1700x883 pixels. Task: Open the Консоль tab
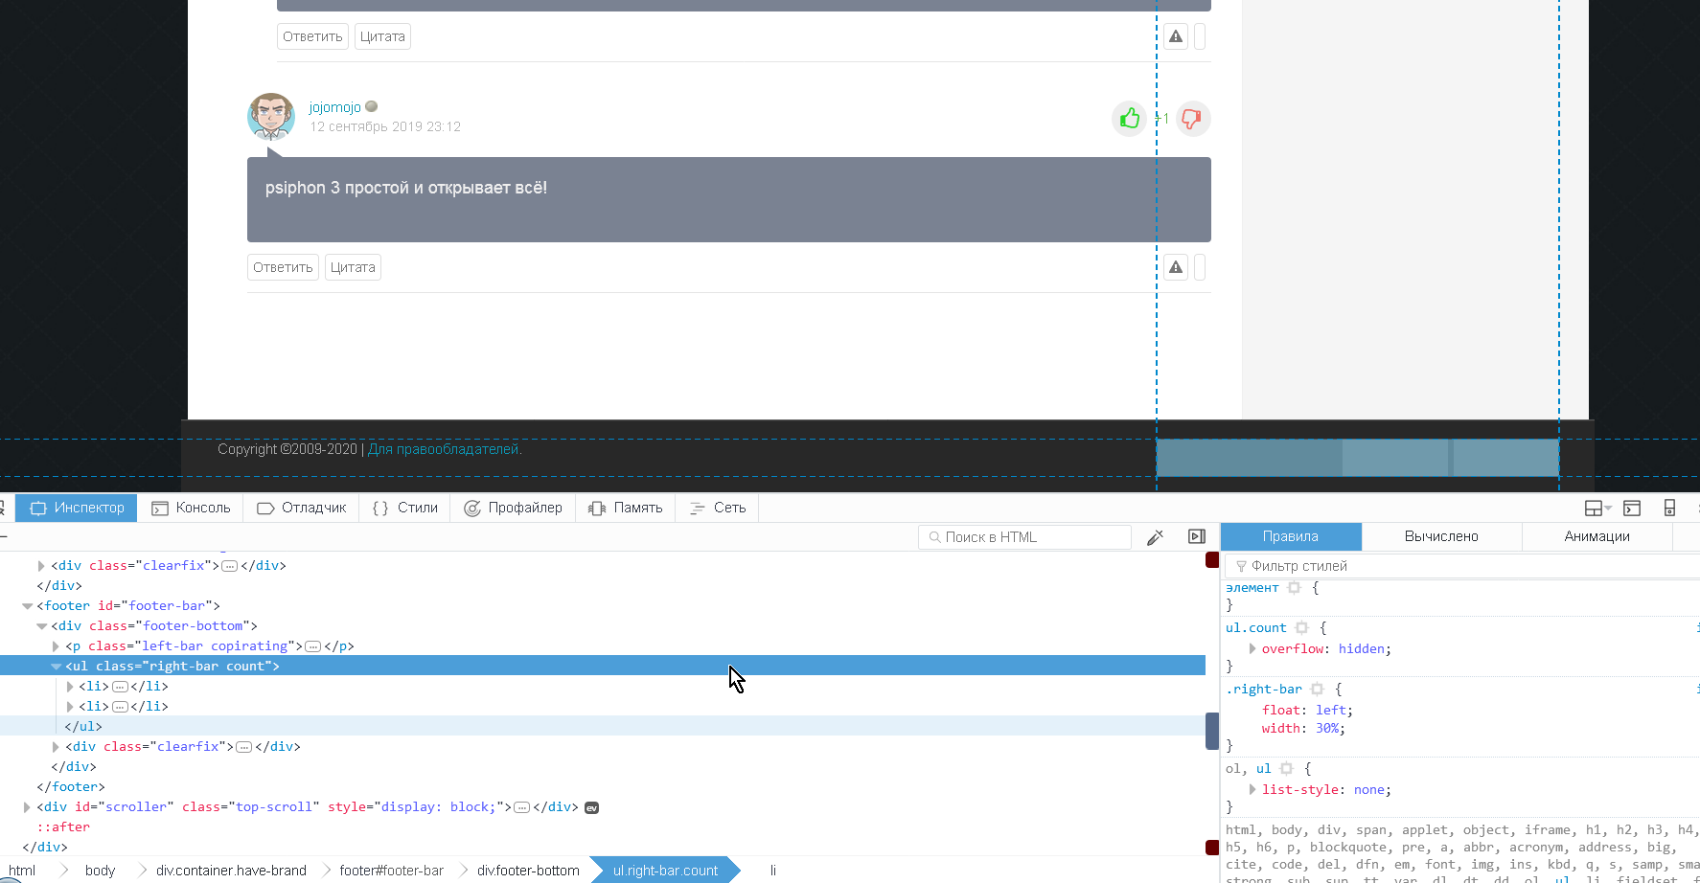(x=191, y=508)
